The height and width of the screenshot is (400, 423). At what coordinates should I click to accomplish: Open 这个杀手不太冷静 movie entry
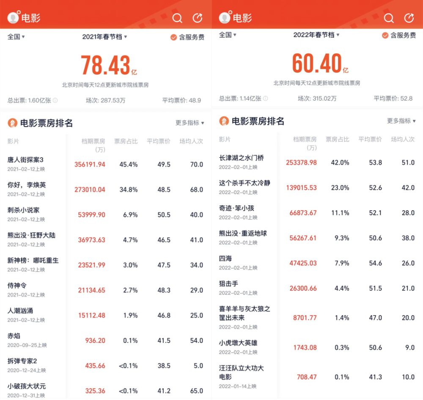pos(317,188)
